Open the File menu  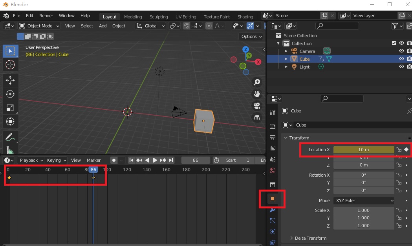click(x=16, y=16)
